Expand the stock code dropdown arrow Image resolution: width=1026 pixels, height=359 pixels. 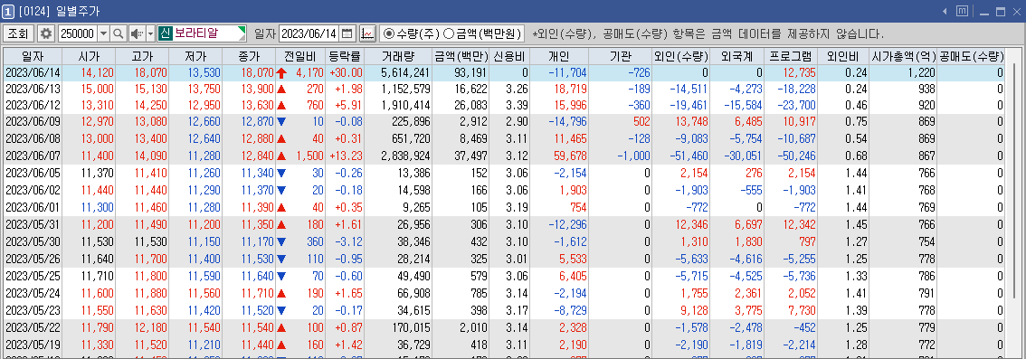(103, 33)
